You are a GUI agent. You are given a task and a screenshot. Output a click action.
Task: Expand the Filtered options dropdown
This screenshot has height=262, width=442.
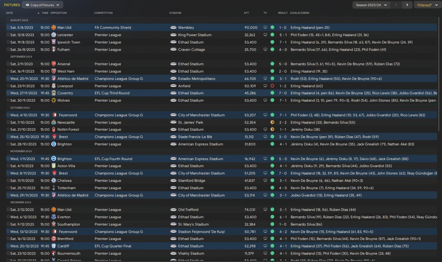tap(426, 5)
